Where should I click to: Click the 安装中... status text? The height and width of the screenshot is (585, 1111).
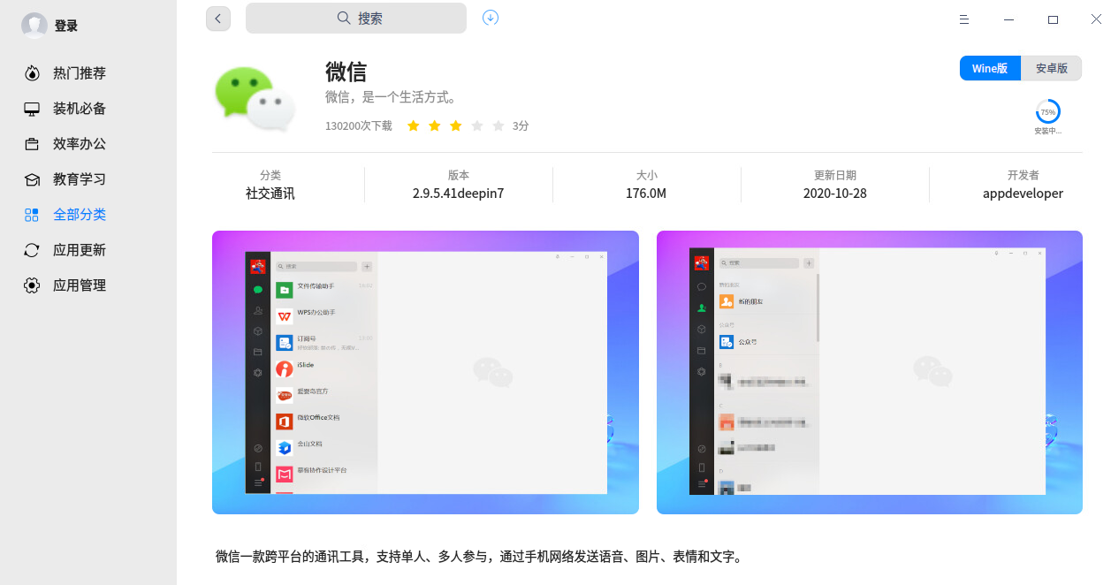pos(1048,132)
